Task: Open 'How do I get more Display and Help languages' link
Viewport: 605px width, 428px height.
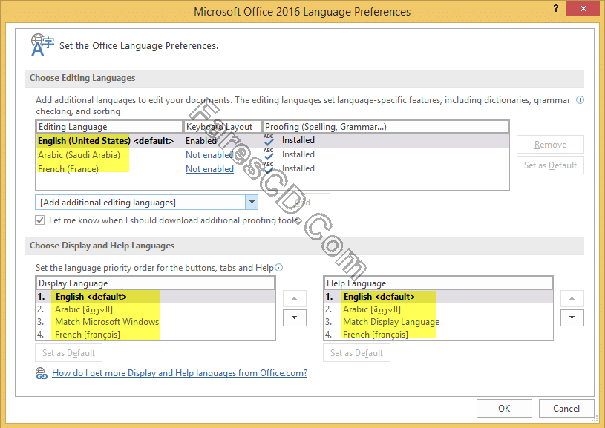Action: [x=180, y=373]
